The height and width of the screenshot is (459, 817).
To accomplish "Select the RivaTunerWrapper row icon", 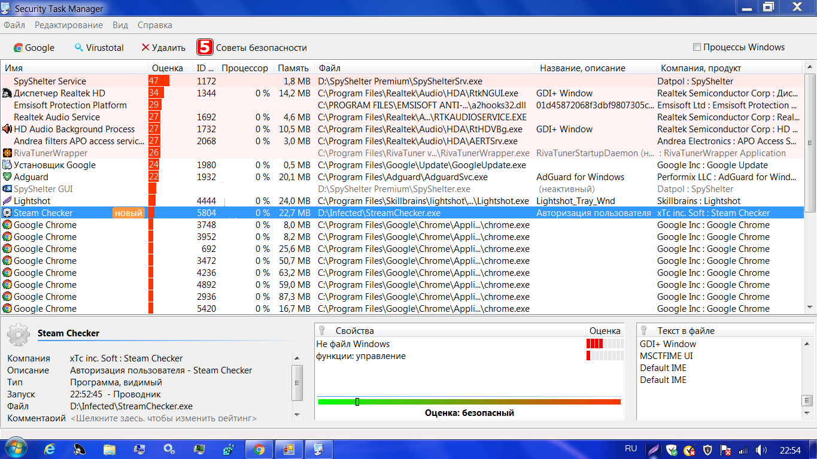I will coord(7,153).
